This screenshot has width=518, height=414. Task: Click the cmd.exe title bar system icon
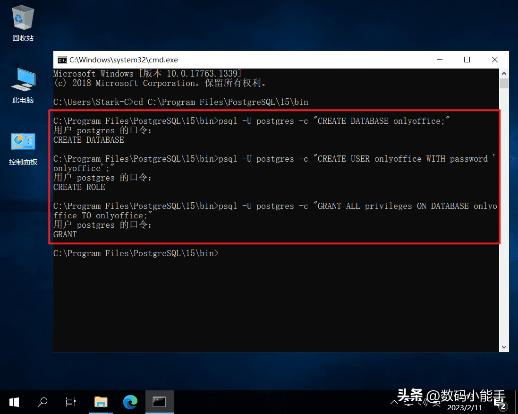point(62,60)
